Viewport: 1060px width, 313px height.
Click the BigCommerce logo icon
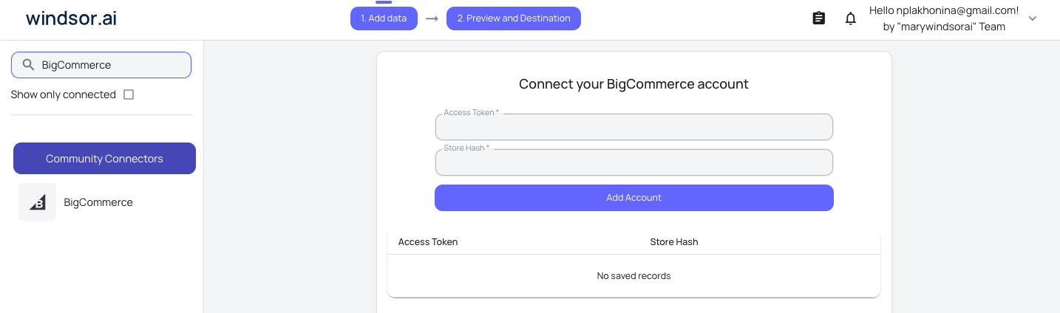click(38, 202)
